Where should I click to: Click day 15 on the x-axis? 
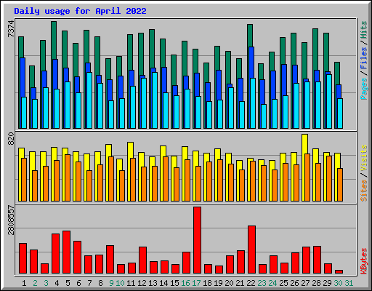pyautogui.click(x=174, y=283)
